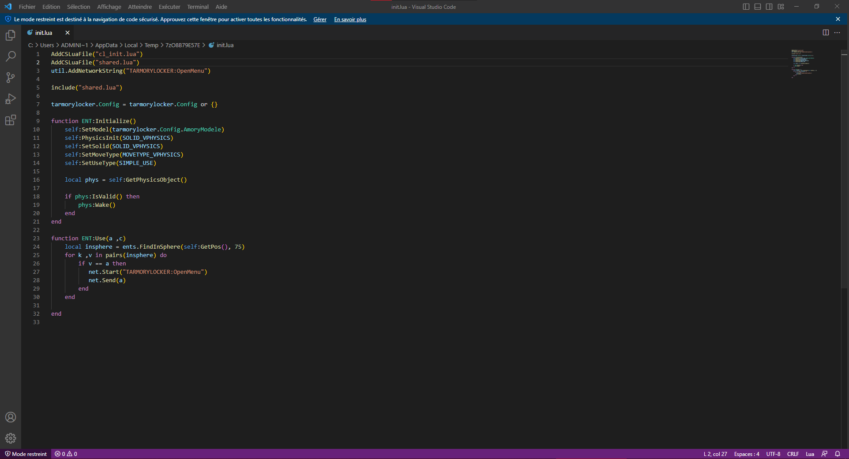Expand the init.lua breadcrumb item
Viewport: 849px width, 459px height.
tap(221, 45)
